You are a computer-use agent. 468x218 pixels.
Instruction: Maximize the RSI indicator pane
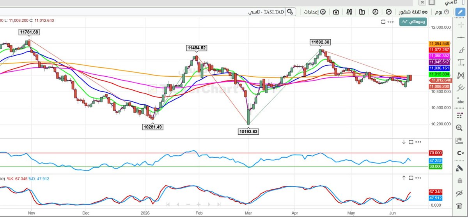pos(411,142)
